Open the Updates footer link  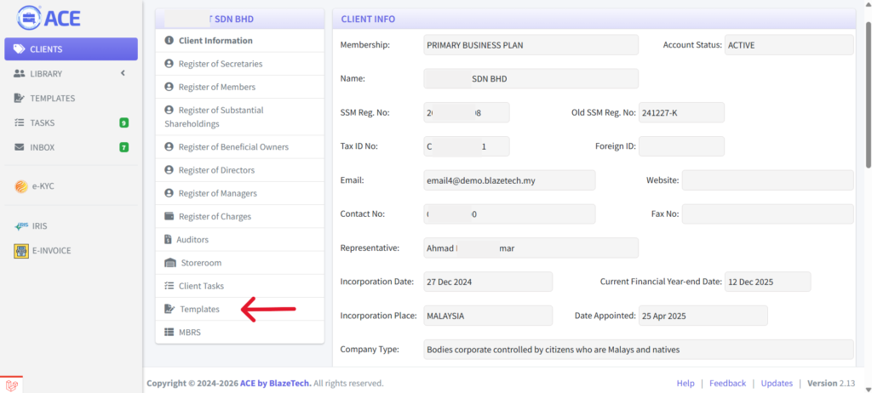777,383
